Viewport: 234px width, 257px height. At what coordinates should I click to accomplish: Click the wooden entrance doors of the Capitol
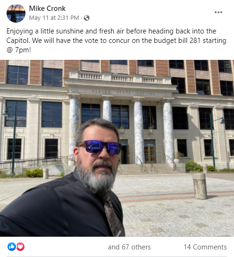pyautogui.click(x=150, y=154)
